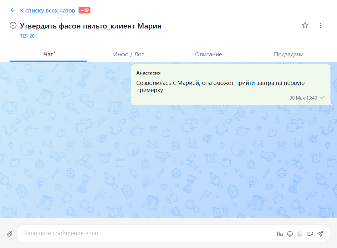Image resolution: width=337 pixels, height=248 pixels.
Task: Star the task to add to favorites
Action: (305, 25)
